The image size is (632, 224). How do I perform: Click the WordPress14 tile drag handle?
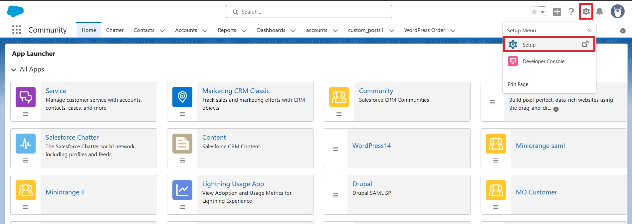336,149
